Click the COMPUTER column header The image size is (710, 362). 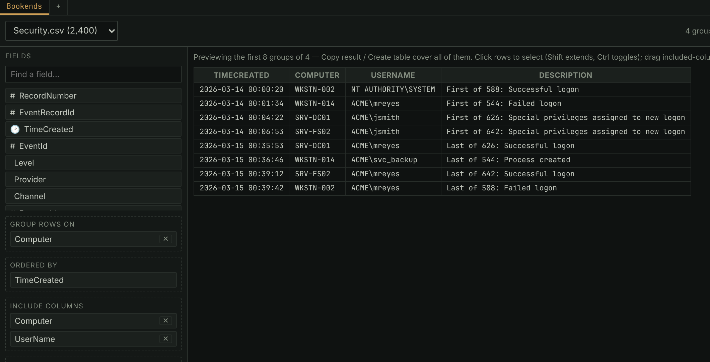coord(317,75)
